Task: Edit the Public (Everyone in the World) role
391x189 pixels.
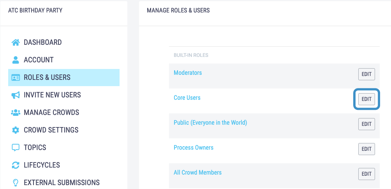Action: pos(366,124)
